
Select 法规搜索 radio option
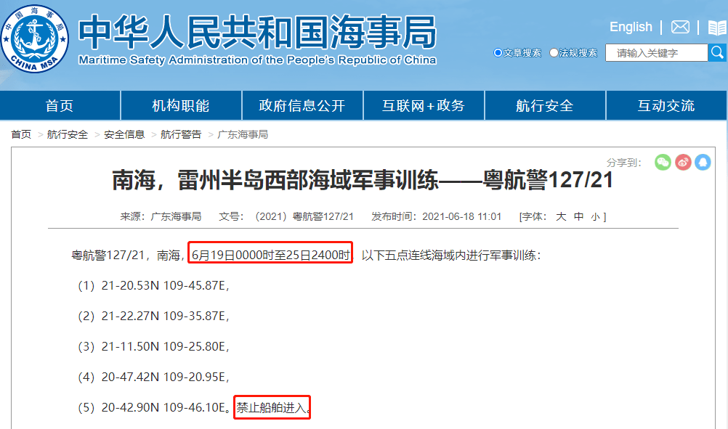pyautogui.click(x=554, y=53)
